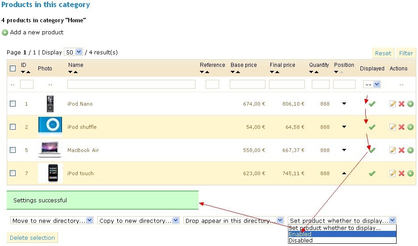The image size is (418, 246).
Task: Sort by Name ascending arrow
Action: coord(76,72)
